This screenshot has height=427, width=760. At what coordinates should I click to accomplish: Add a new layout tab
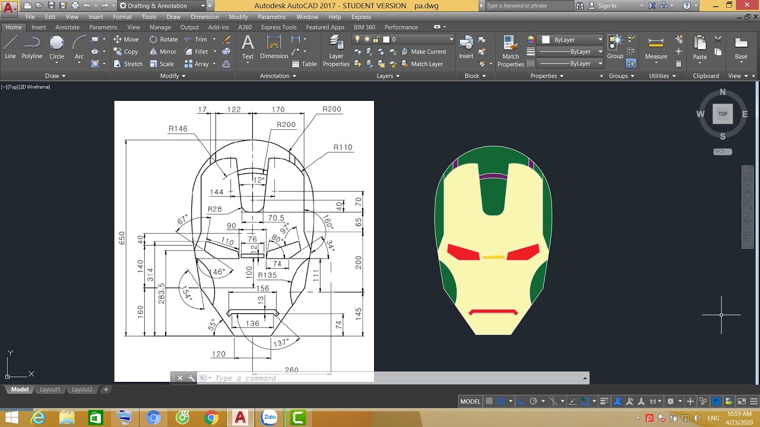(106, 390)
